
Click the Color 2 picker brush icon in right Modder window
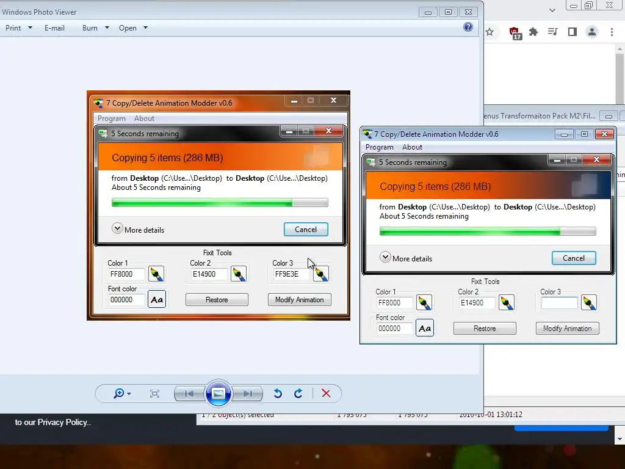(507, 303)
